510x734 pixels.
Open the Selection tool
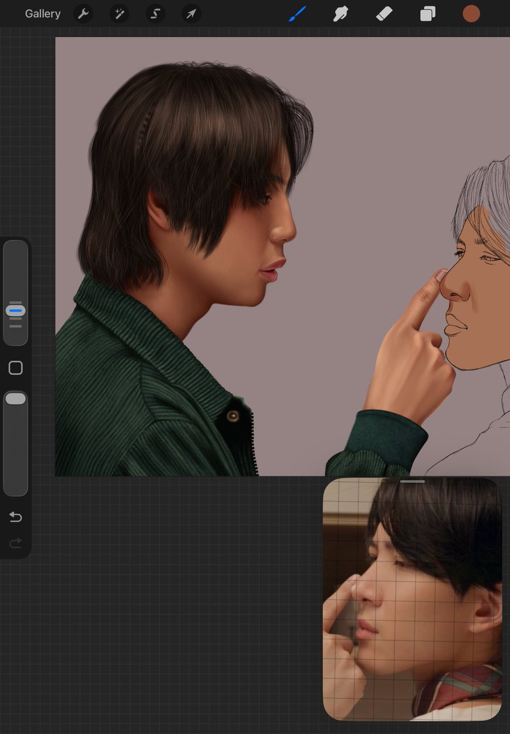click(x=155, y=13)
